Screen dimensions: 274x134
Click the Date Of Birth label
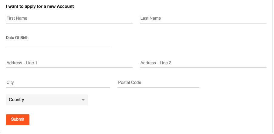[x=17, y=38]
